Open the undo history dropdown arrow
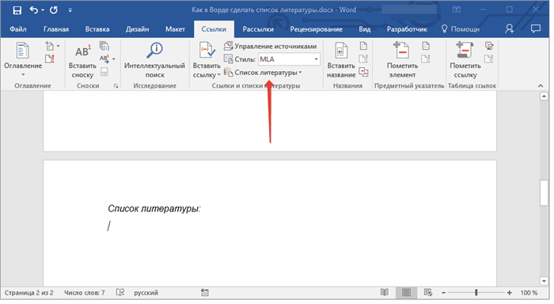The image size is (554, 304). [43, 10]
